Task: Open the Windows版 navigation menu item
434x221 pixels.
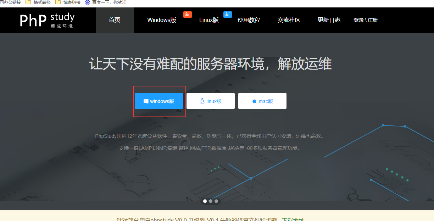Action: [x=162, y=20]
